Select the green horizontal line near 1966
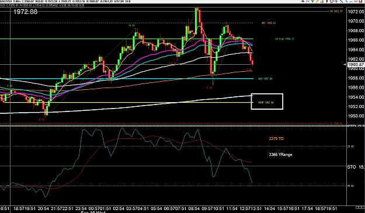The width and height of the screenshot is (365, 213). (x=127, y=39)
